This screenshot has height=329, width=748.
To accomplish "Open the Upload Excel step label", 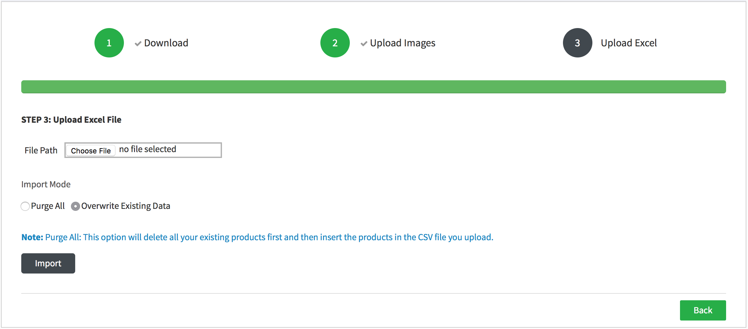I will pyautogui.click(x=629, y=43).
